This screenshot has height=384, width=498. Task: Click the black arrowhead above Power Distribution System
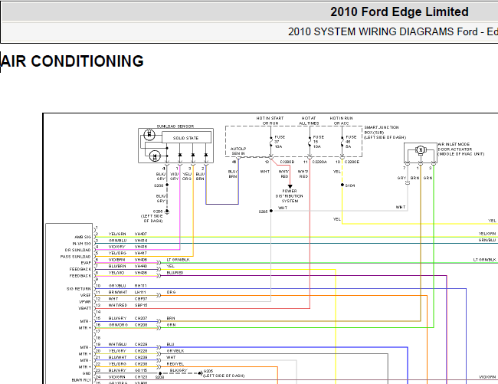(x=290, y=187)
